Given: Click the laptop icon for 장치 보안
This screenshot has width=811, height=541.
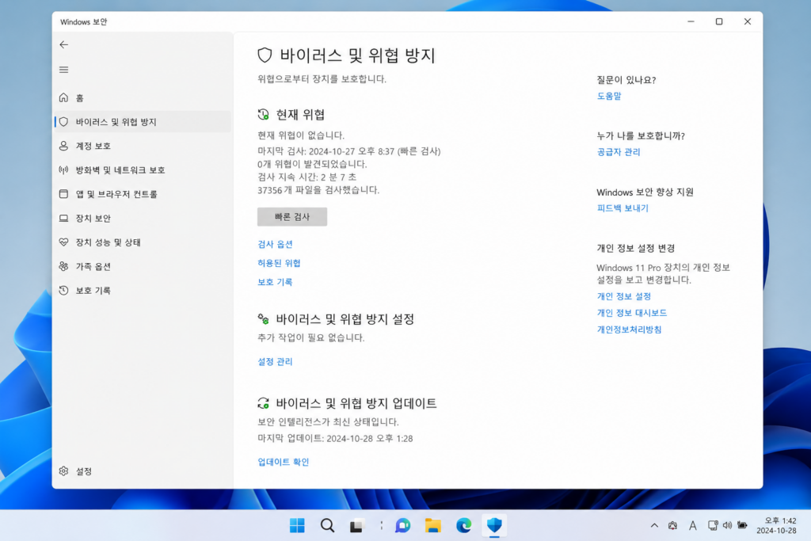Looking at the screenshot, I should click(x=63, y=219).
